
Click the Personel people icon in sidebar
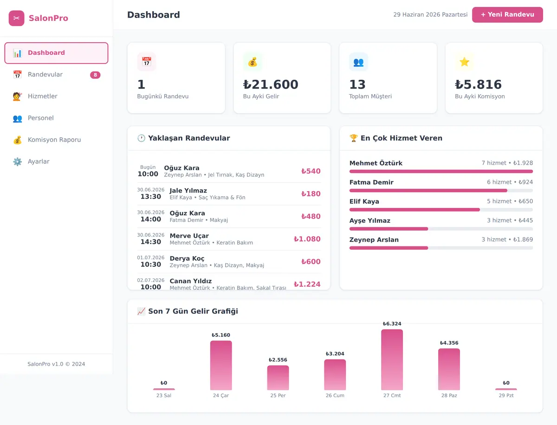point(17,118)
